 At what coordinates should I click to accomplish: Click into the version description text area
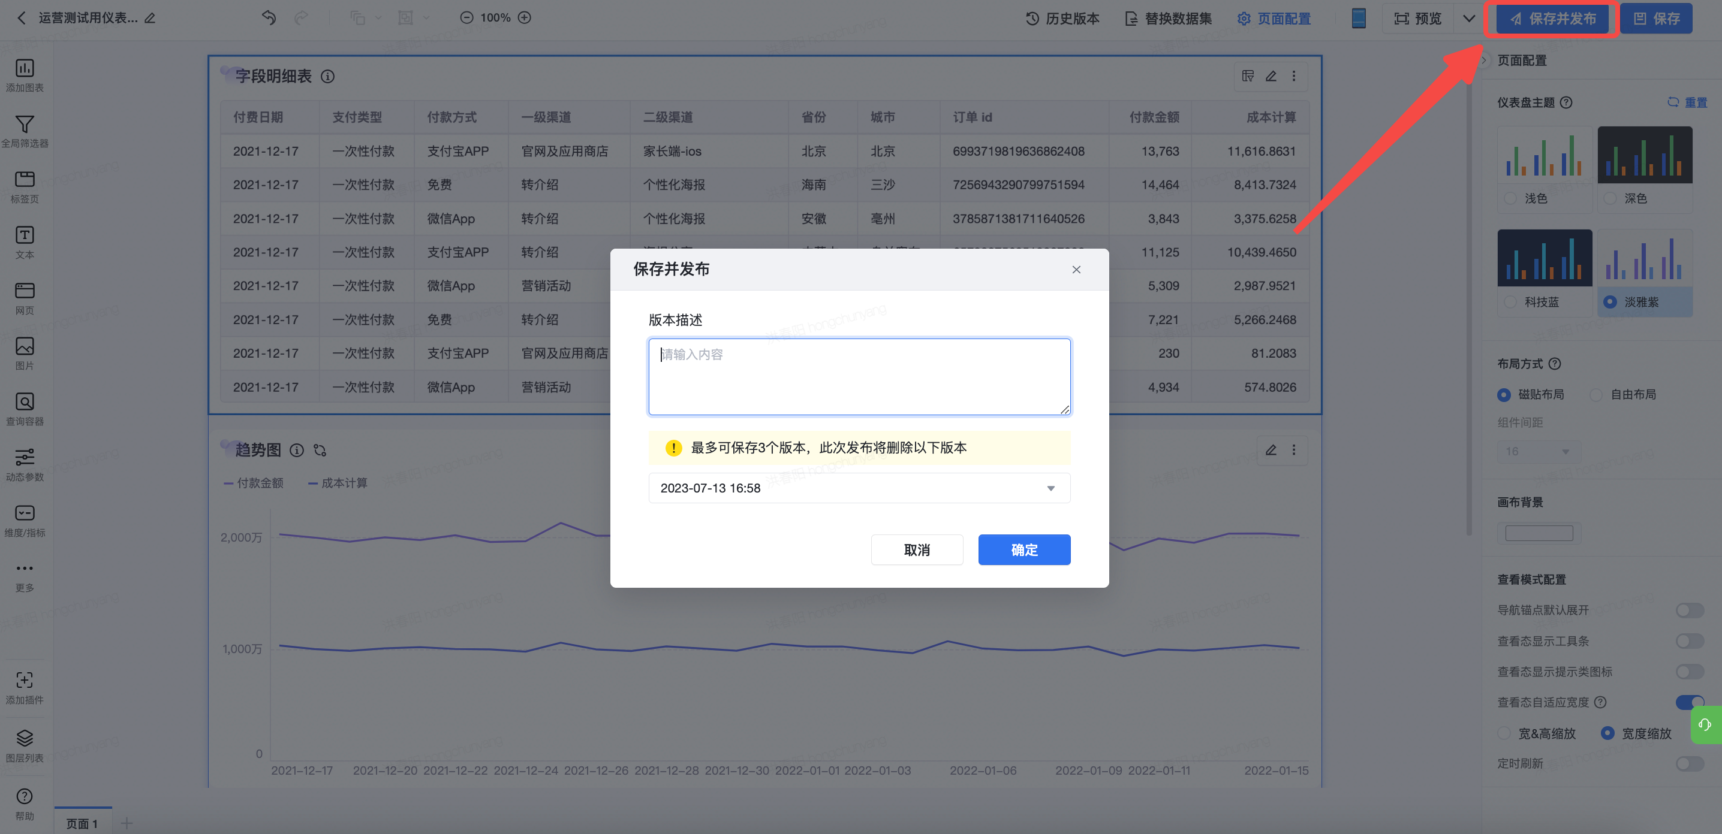(x=859, y=377)
